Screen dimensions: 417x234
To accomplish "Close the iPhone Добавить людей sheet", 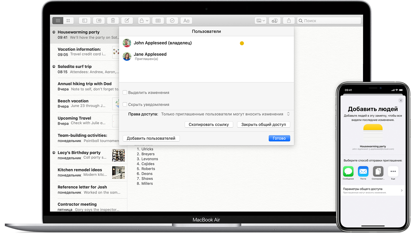I will tap(401, 100).
